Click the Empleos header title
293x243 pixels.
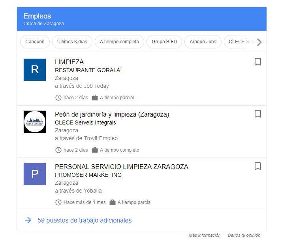click(x=37, y=16)
